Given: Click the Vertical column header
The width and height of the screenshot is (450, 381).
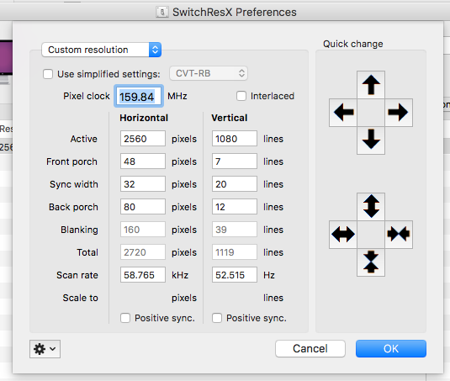Looking at the screenshot, I should 230,118.
